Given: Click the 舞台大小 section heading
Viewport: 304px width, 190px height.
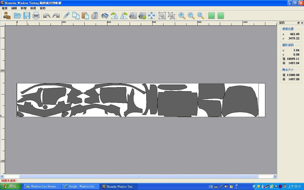Looking at the screenshot, I should [x=288, y=70].
